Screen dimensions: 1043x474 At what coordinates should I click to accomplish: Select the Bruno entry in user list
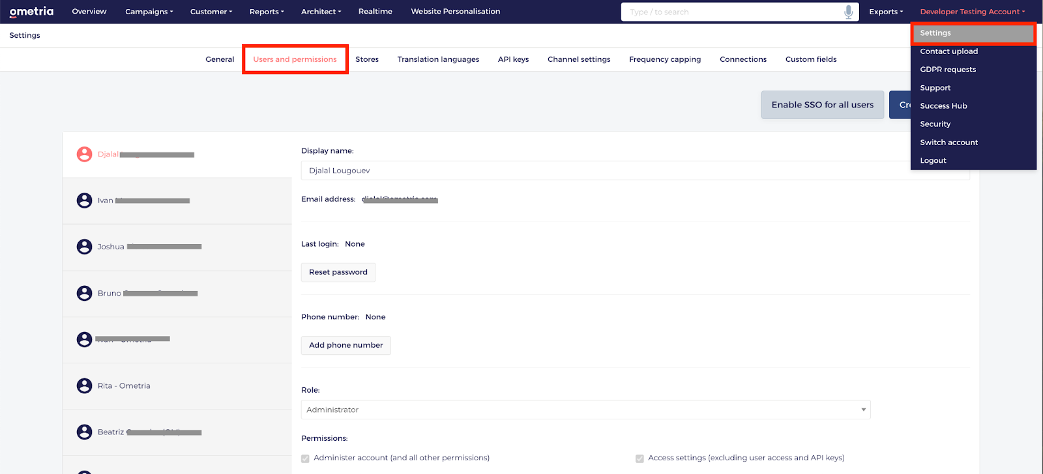177,294
